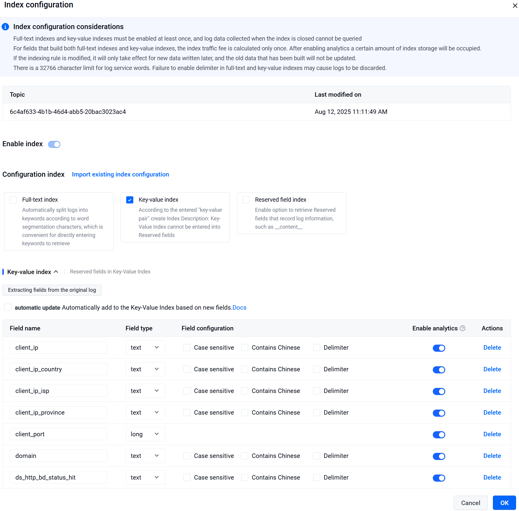This screenshot has width=519, height=511.
Task: Delete the client_ip_isp field row
Action: [x=492, y=391]
